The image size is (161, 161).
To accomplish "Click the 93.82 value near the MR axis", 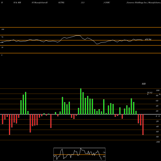I will pos(150,93).
